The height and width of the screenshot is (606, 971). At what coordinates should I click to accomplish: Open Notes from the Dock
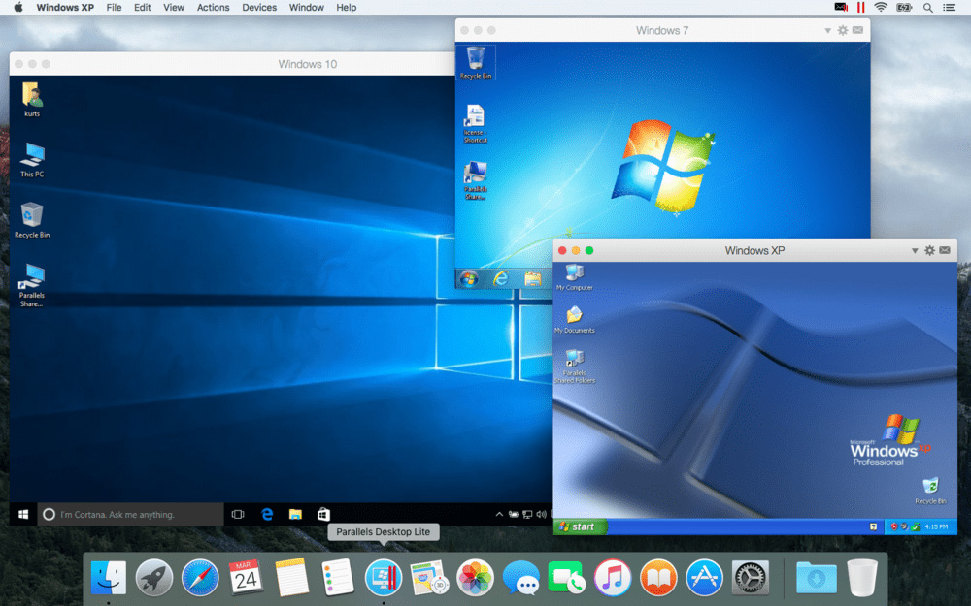[291, 578]
